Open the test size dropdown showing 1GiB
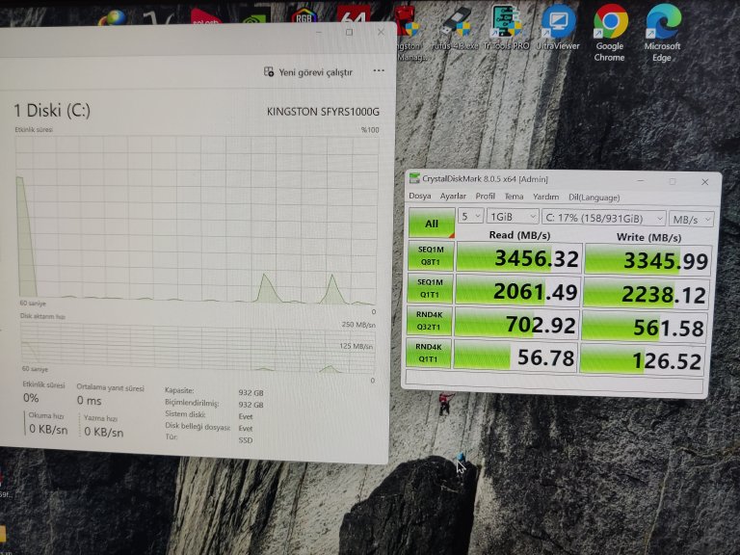Viewport: 740px width, 555px height. click(x=513, y=217)
